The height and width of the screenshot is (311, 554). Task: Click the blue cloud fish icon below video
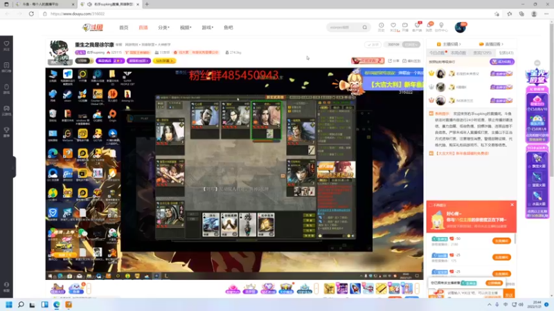pos(75,289)
